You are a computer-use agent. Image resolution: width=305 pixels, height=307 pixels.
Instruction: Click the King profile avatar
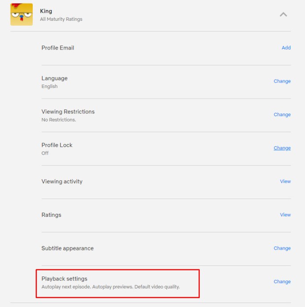tap(21, 14)
